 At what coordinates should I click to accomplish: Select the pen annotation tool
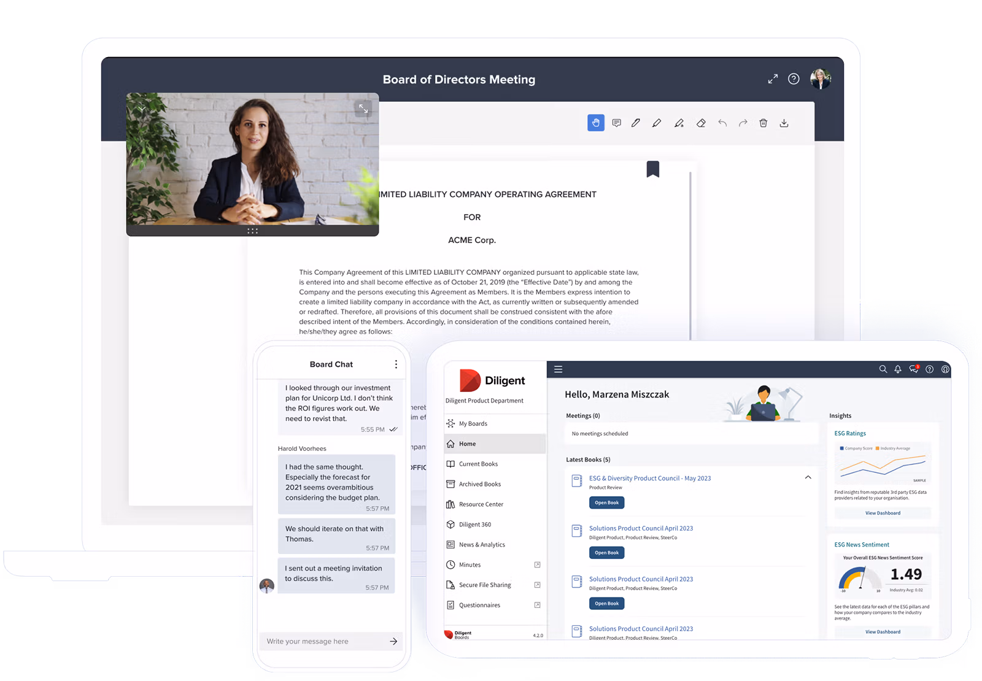coord(636,123)
